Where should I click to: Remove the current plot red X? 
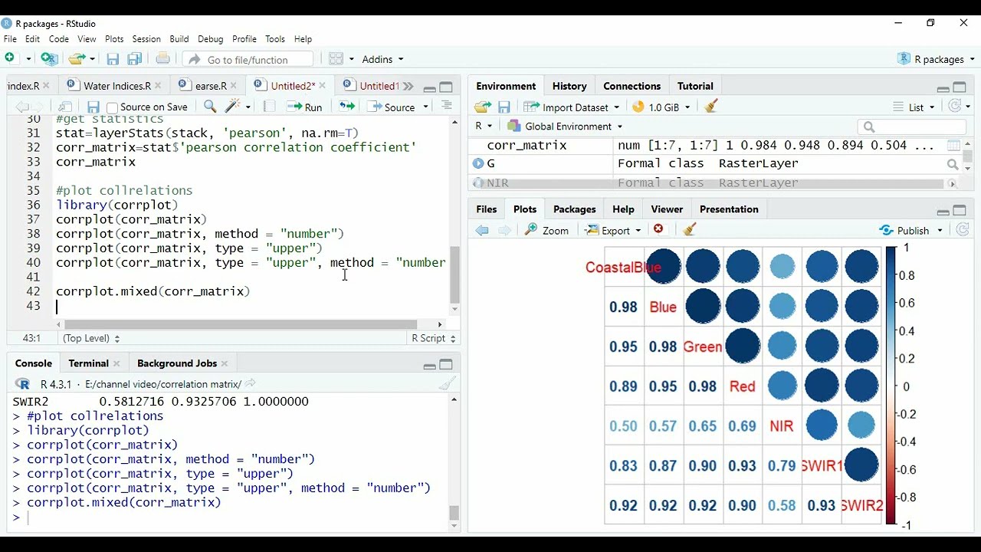[658, 229]
